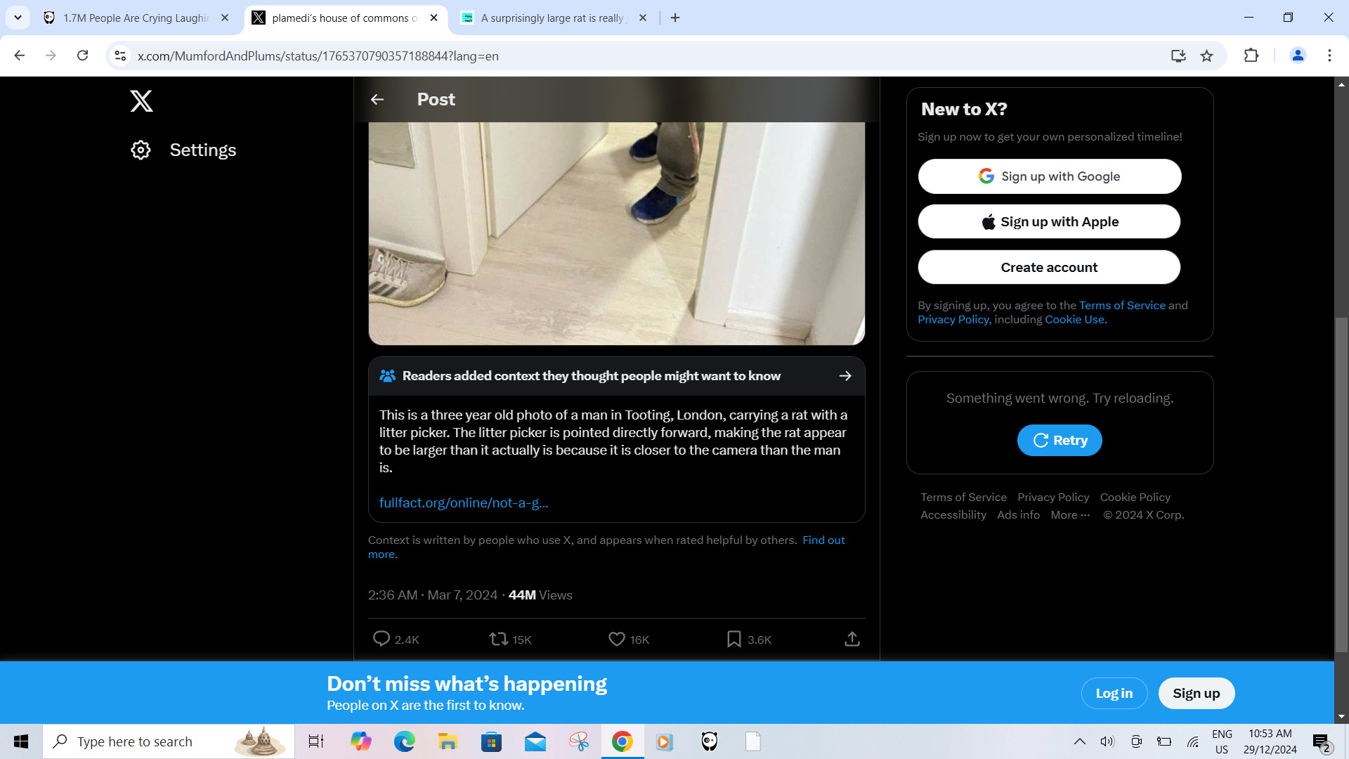Switch to the 1.7M People Crying tab
Image resolution: width=1349 pixels, height=759 pixels.
pos(135,18)
